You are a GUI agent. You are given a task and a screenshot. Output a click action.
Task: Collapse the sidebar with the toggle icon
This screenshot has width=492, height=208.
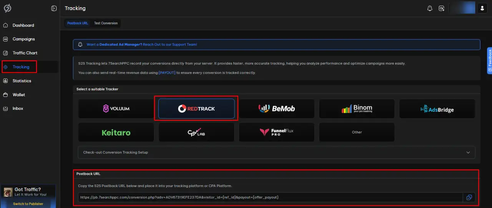pyautogui.click(x=54, y=8)
